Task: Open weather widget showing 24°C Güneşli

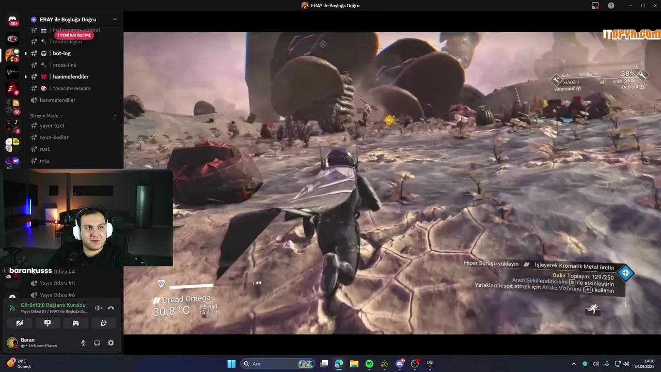Action: pos(19,364)
